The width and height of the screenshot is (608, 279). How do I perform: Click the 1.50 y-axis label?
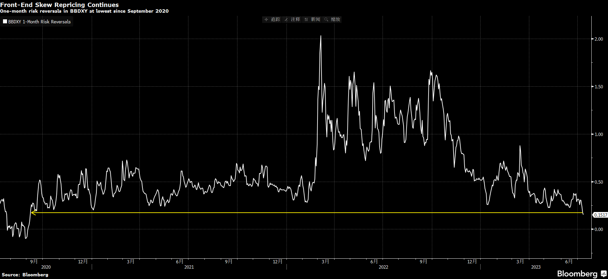[599, 87]
